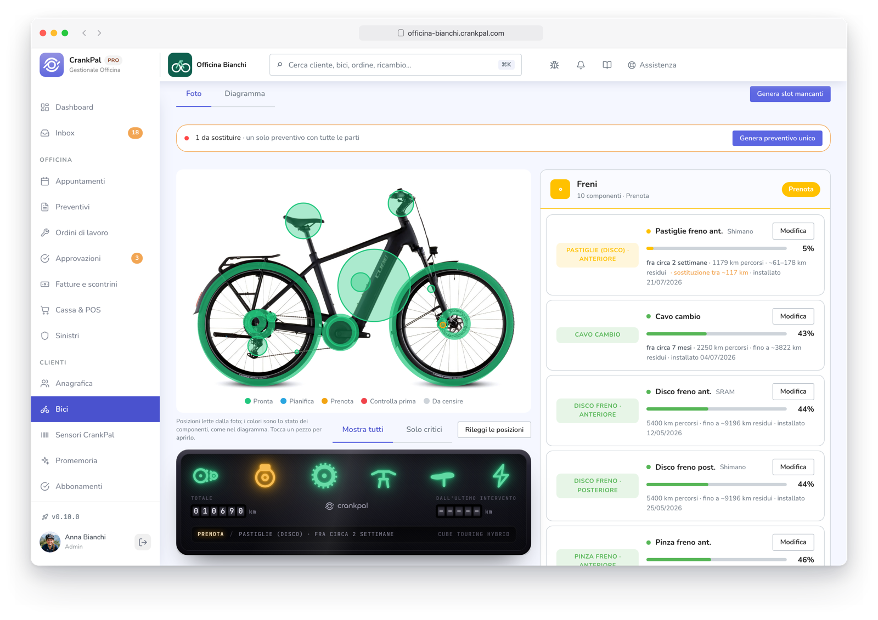Image resolution: width=878 pixels, height=620 pixels.
Task: Click the Disco freno post. 44% progress bar
Action: pyautogui.click(x=716, y=485)
